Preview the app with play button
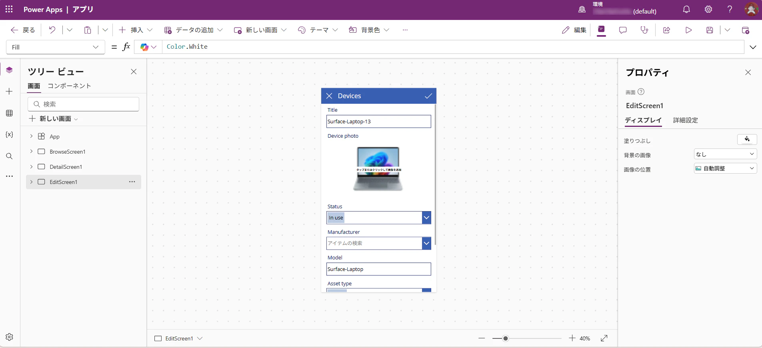 click(x=688, y=30)
